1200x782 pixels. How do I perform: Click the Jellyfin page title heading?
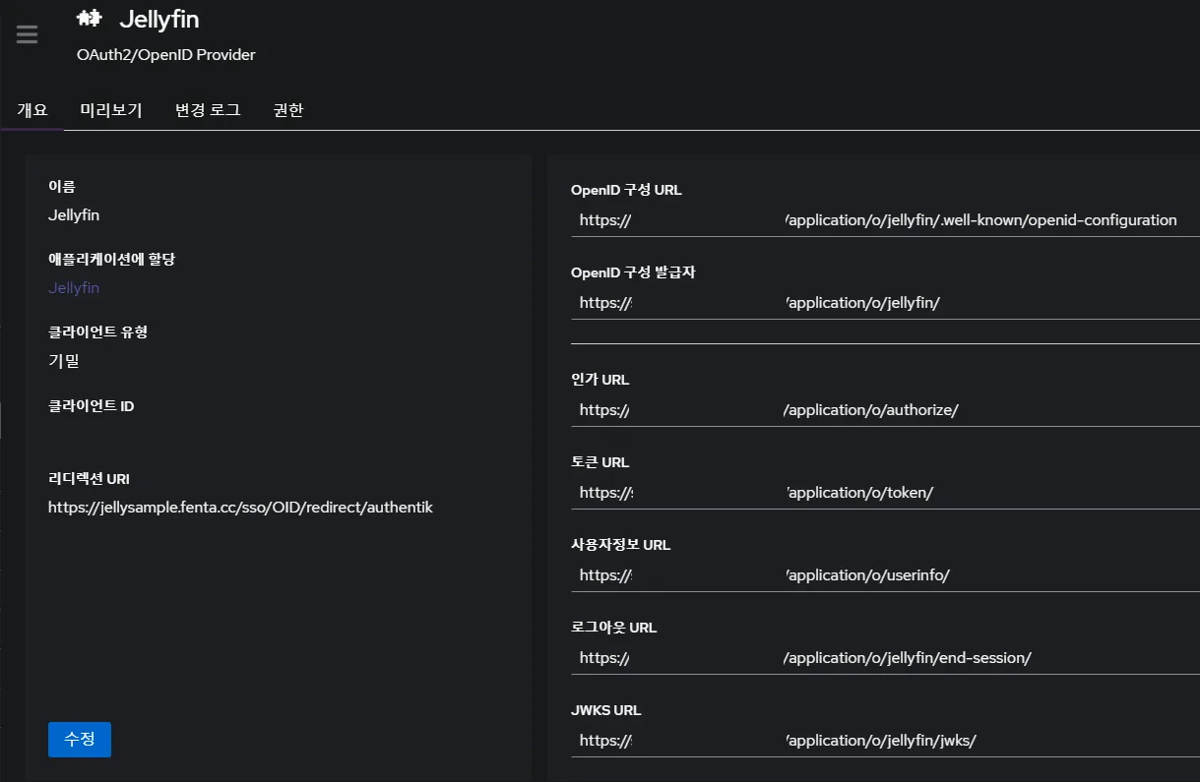point(159,19)
